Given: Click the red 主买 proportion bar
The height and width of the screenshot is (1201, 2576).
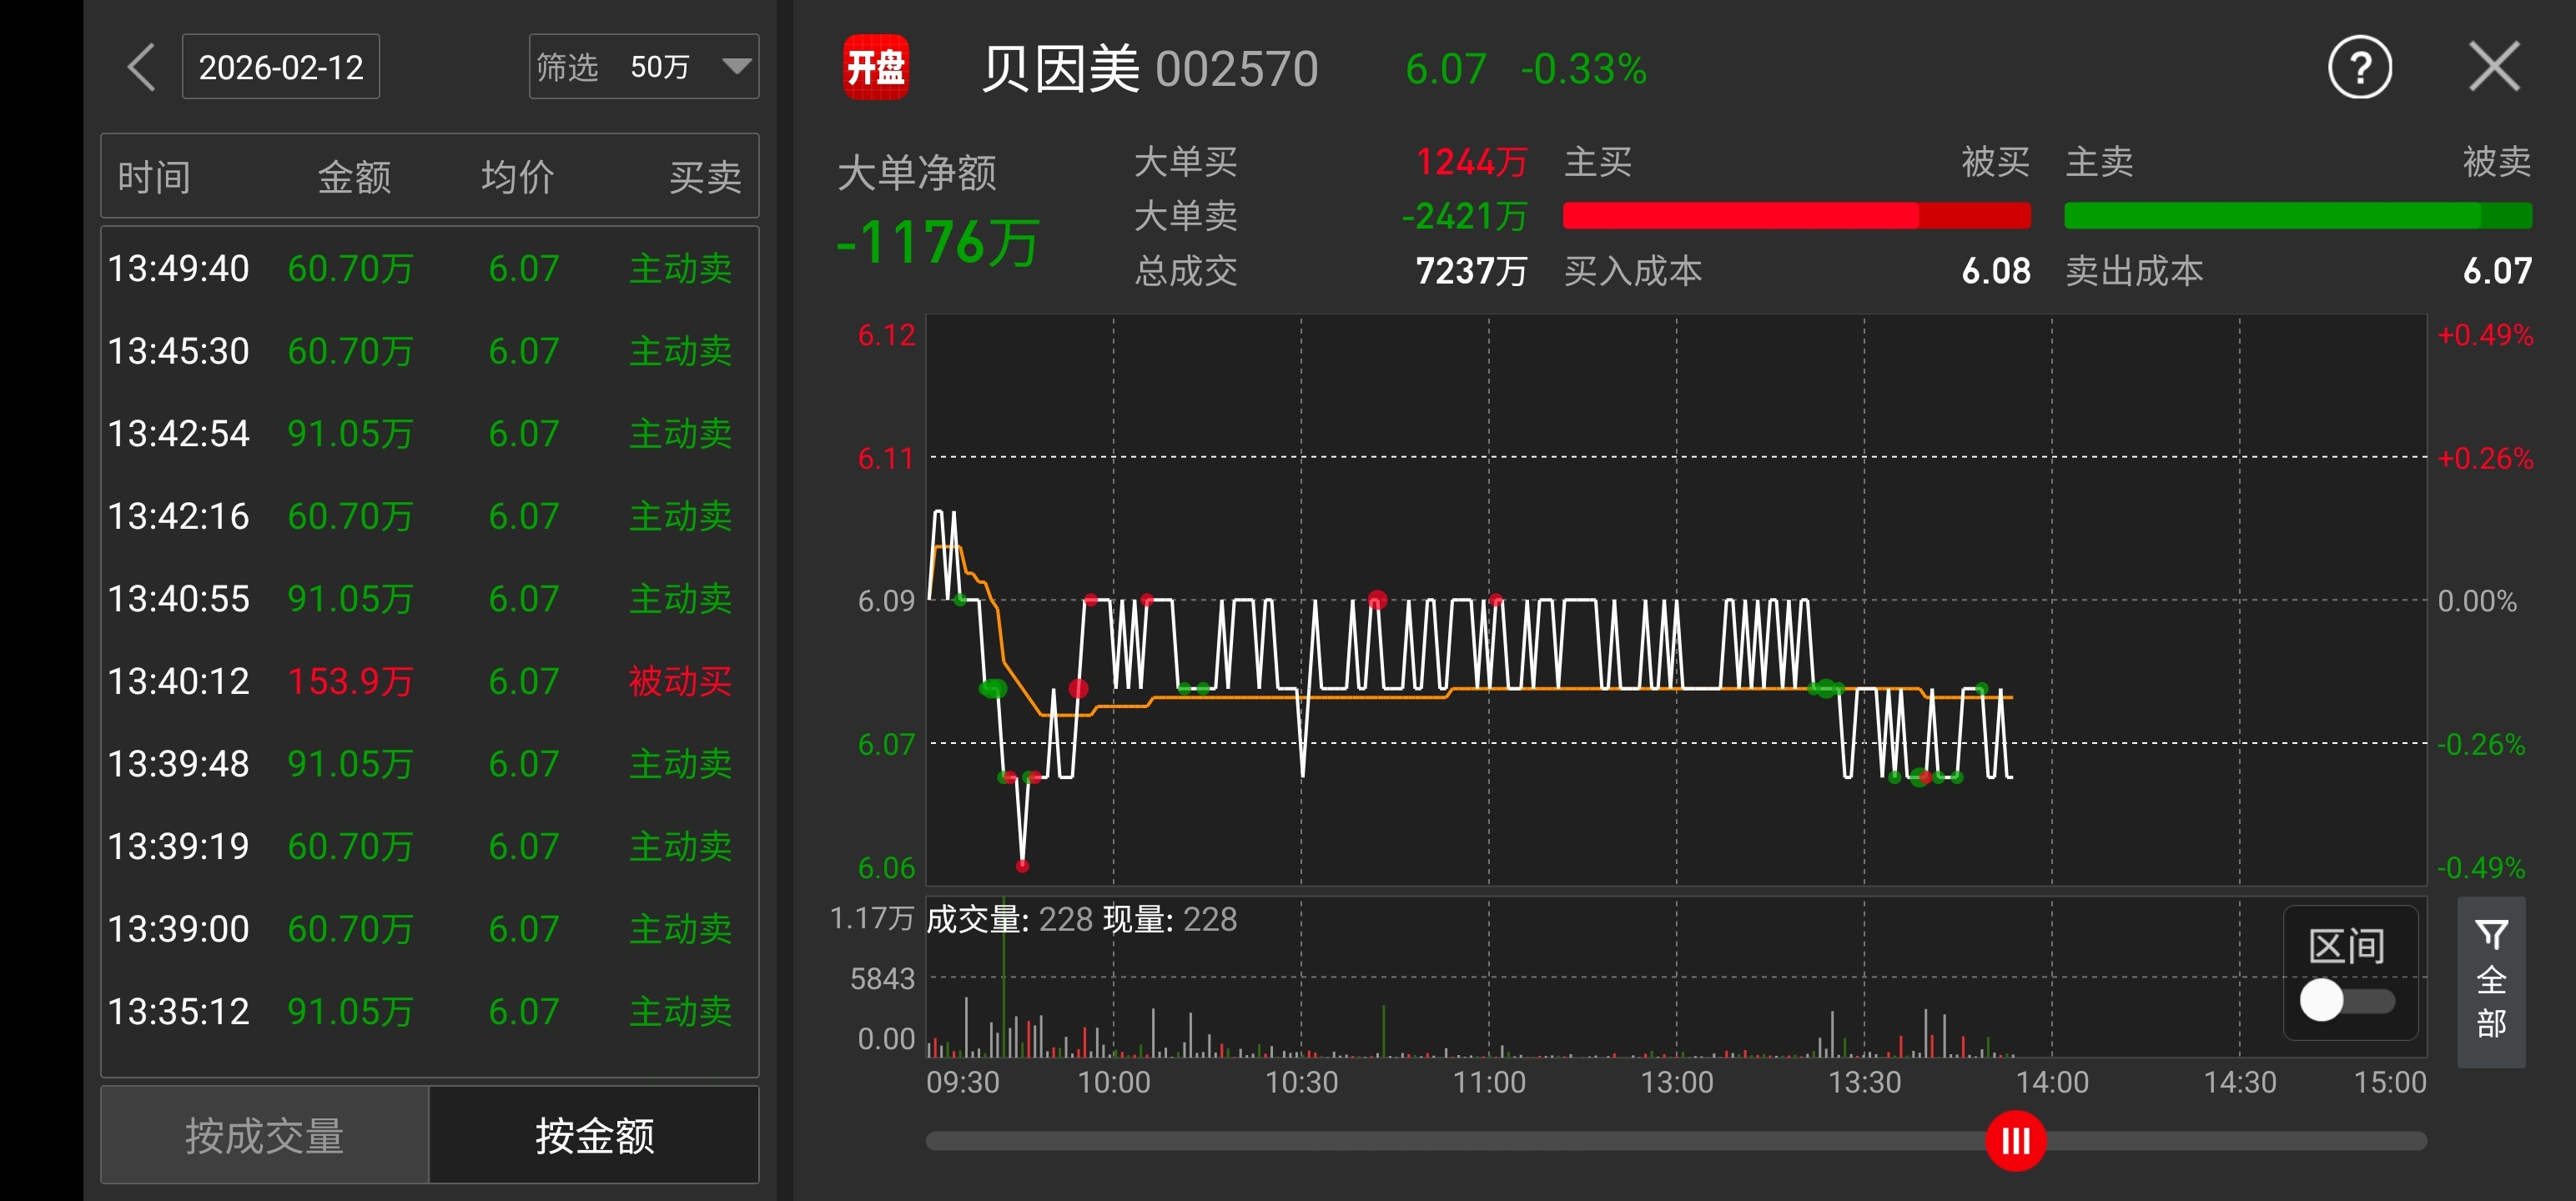Looking at the screenshot, I should pos(1740,215).
